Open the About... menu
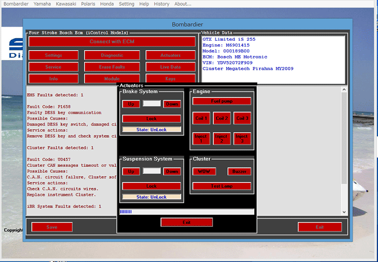The image size is (378, 262). (183, 4)
